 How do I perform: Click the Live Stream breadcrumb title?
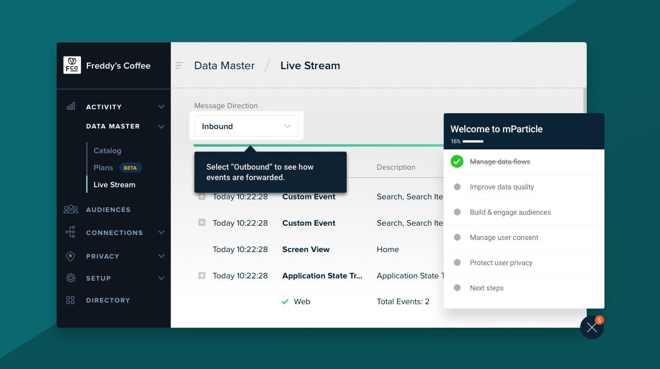click(x=310, y=65)
